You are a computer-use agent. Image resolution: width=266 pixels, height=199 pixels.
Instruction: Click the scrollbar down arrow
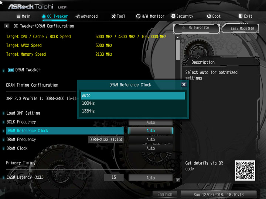(x=178, y=180)
